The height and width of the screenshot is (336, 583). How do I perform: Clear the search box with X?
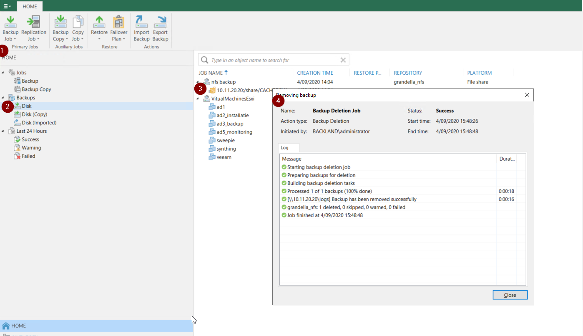coord(343,60)
